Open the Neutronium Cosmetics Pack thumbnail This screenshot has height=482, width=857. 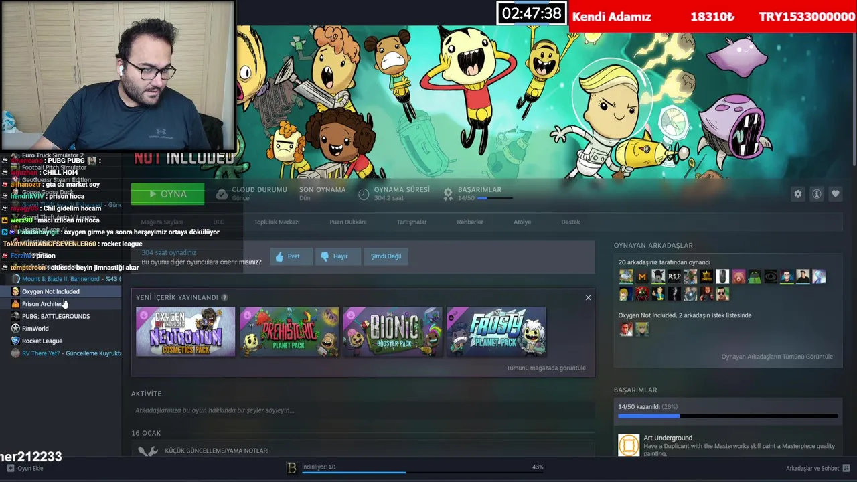[x=185, y=332]
